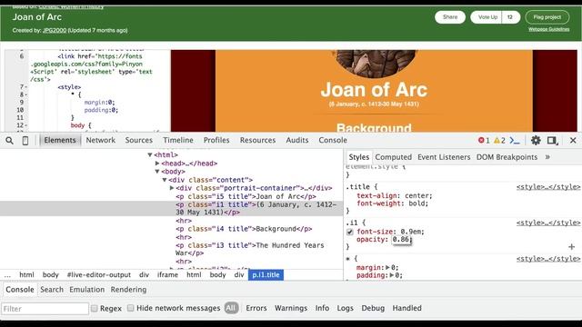This screenshot has width=582, height=327.
Task: Open style source link for .i1 rule
Action: (547, 223)
